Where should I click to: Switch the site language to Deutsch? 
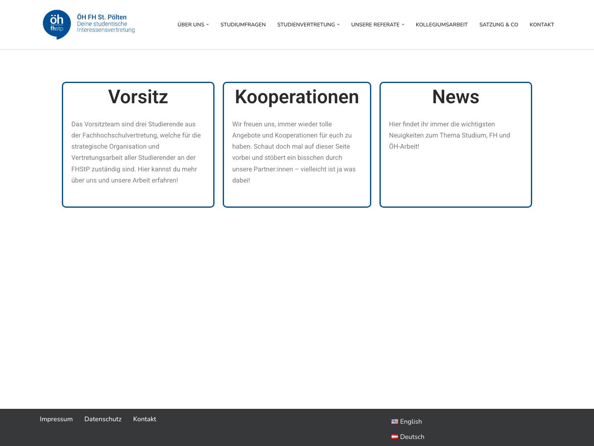coord(412,437)
